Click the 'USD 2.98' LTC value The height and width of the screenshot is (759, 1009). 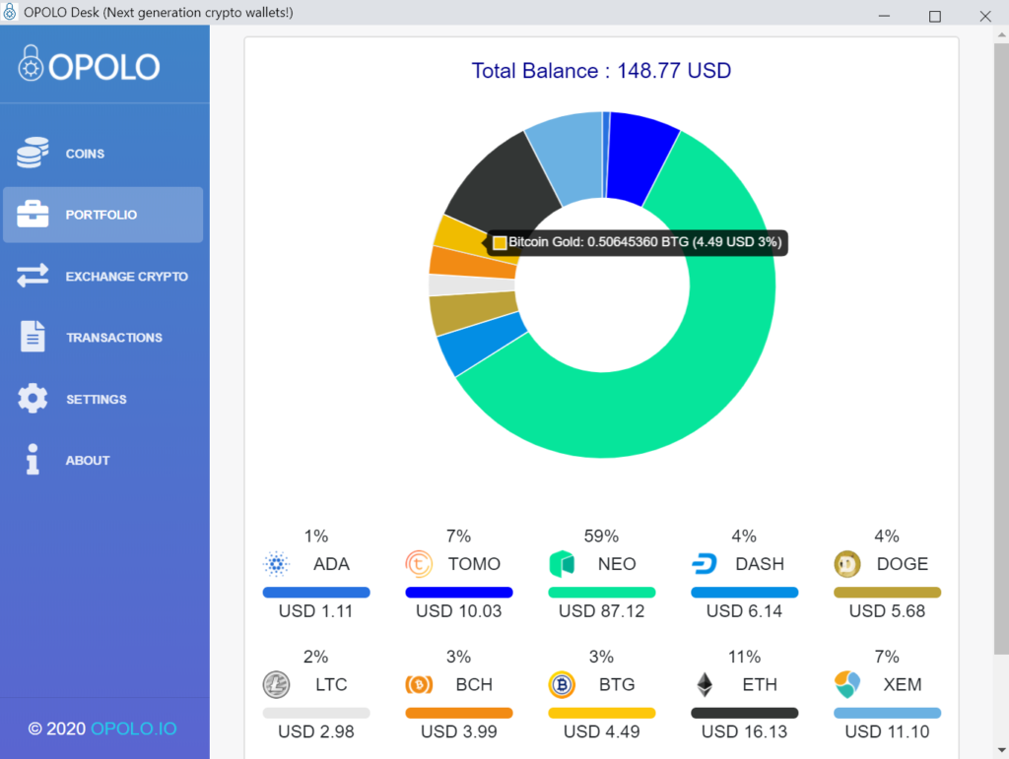coord(316,731)
